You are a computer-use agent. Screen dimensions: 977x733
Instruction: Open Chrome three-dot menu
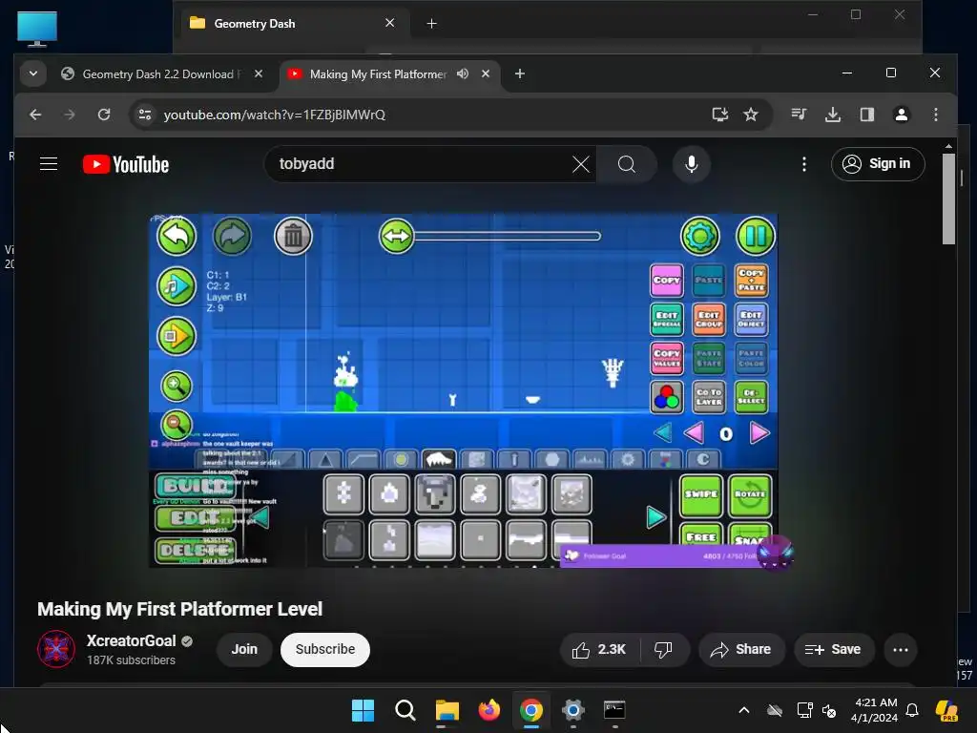935,115
